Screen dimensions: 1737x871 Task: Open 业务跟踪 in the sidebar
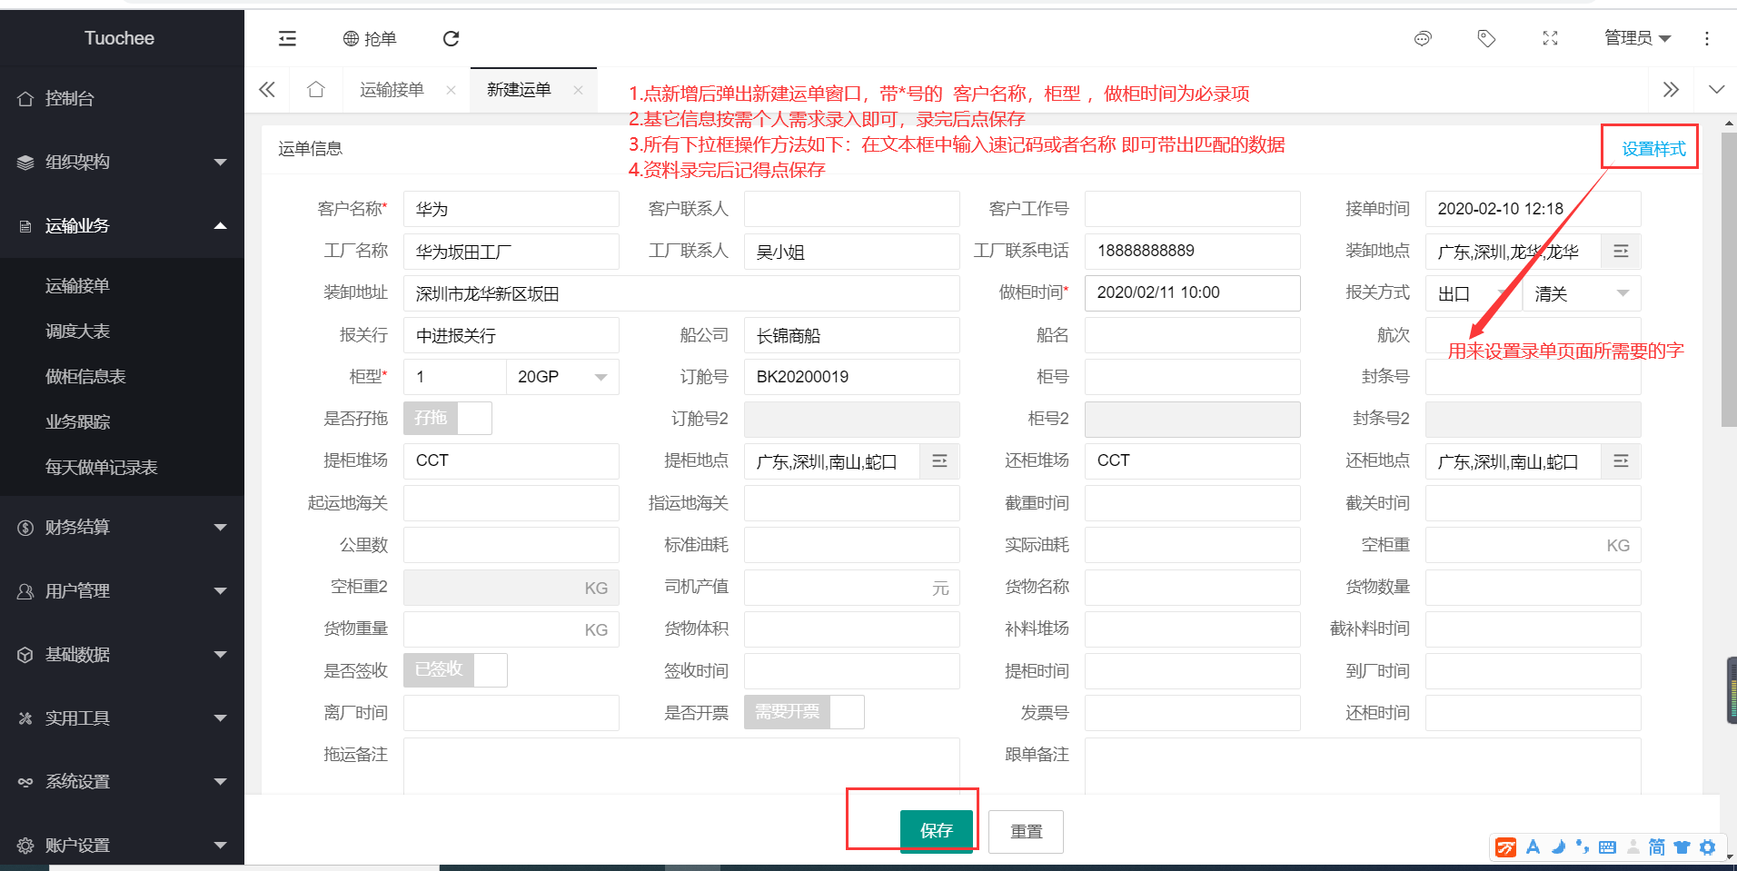[x=122, y=421]
